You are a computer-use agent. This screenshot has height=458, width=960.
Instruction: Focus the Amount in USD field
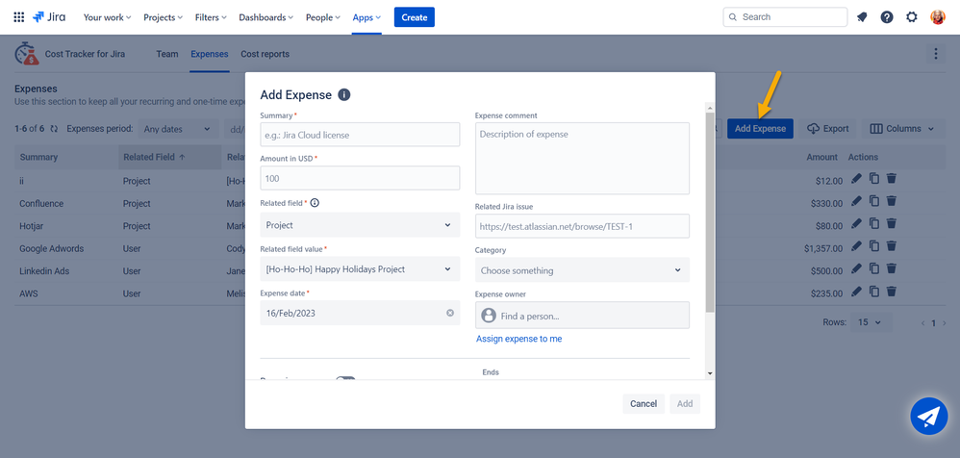point(360,178)
